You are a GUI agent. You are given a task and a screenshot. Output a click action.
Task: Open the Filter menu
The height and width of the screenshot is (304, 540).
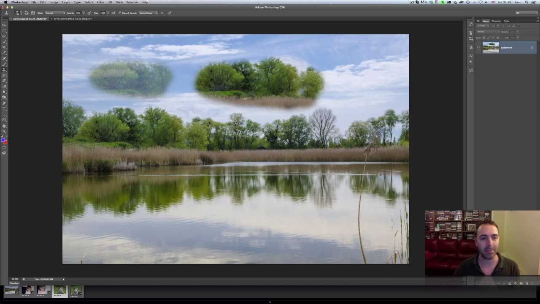100,2
